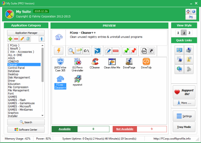The image size is (201, 143).
Task: Select the CD&DVD category
Action: [x=13, y=61]
